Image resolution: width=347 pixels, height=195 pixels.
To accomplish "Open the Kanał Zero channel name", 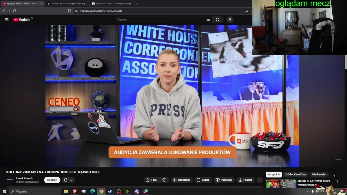I will coord(23,178).
